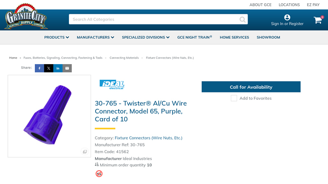
Task: Click the Granite City Electric logo
Action: point(26,17)
